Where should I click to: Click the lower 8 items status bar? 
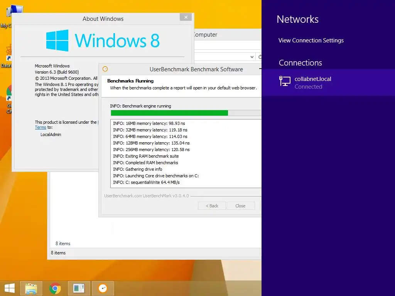[58, 253]
